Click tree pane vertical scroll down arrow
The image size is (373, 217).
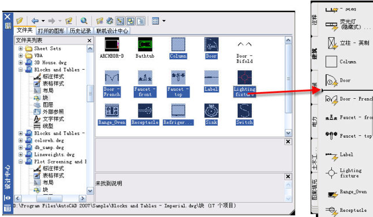click(x=90, y=191)
